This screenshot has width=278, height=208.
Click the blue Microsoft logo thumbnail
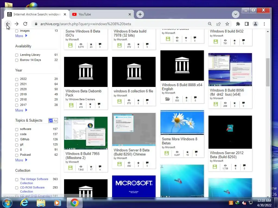[x=134, y=186]
